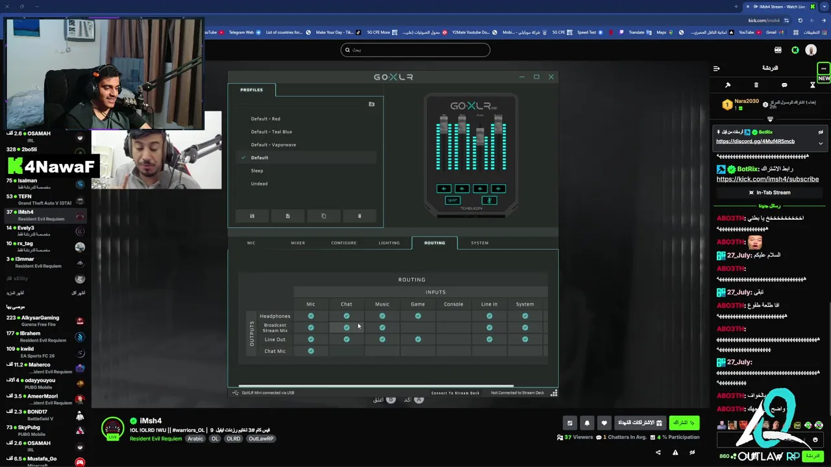Save the current GoXLR profile
Screen dimensions: 831x467
[252, 216]
